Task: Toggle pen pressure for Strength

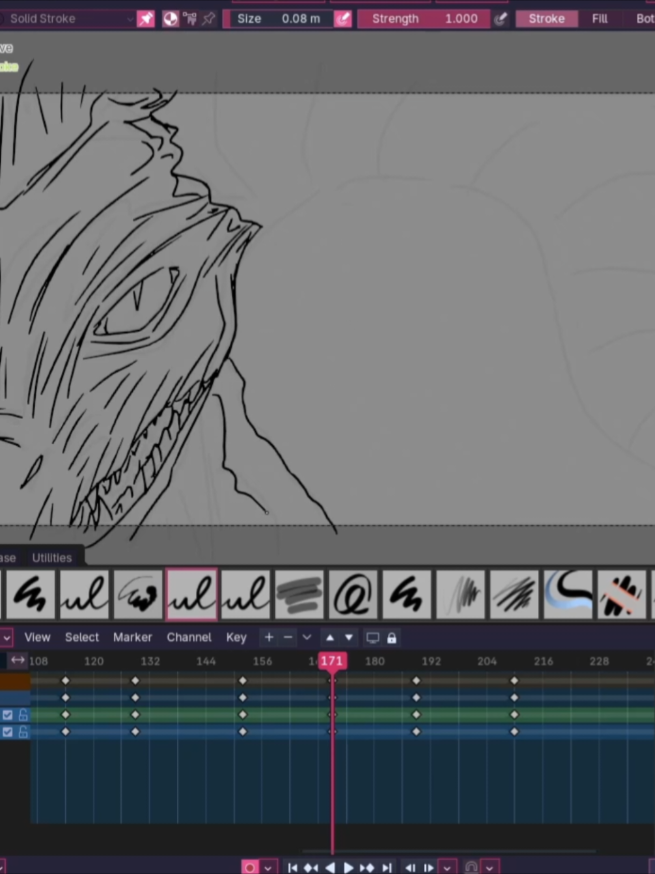Action: tap(500, 19)
